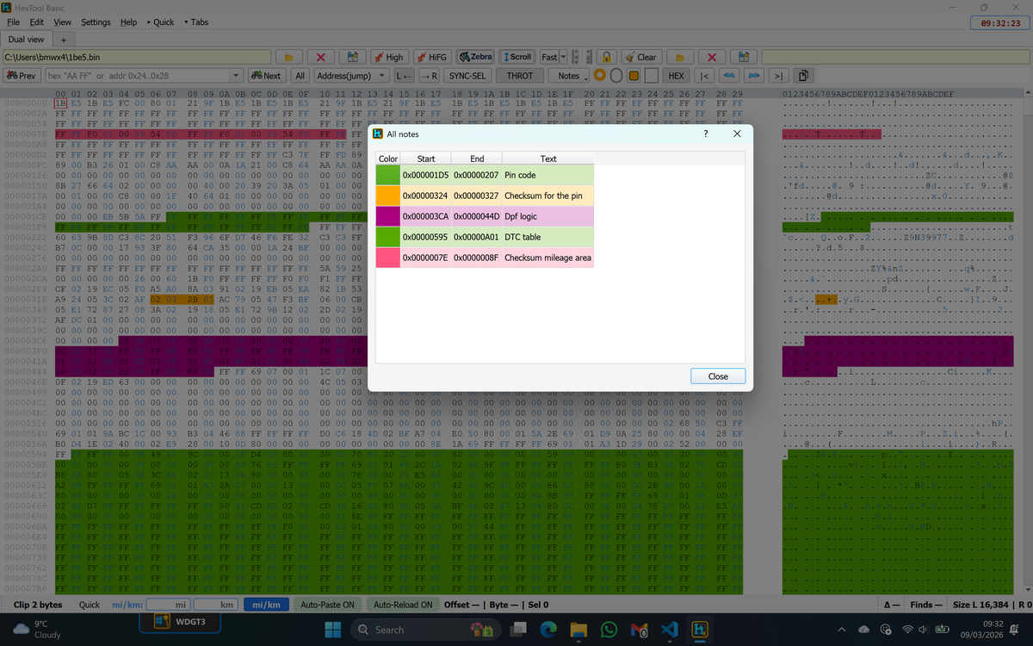The height and width of the screenshot is (646, 1033).
Task: Open the Fast speed dropdown
Action: pyautogui.click(x=564, y=57)
